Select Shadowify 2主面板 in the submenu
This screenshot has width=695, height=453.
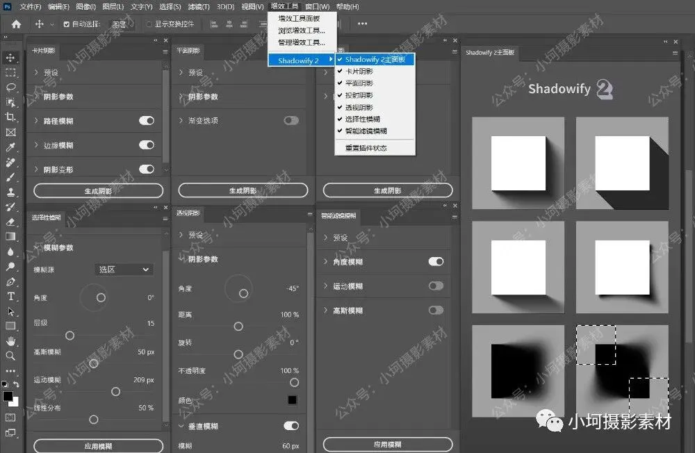coord(375,59)
